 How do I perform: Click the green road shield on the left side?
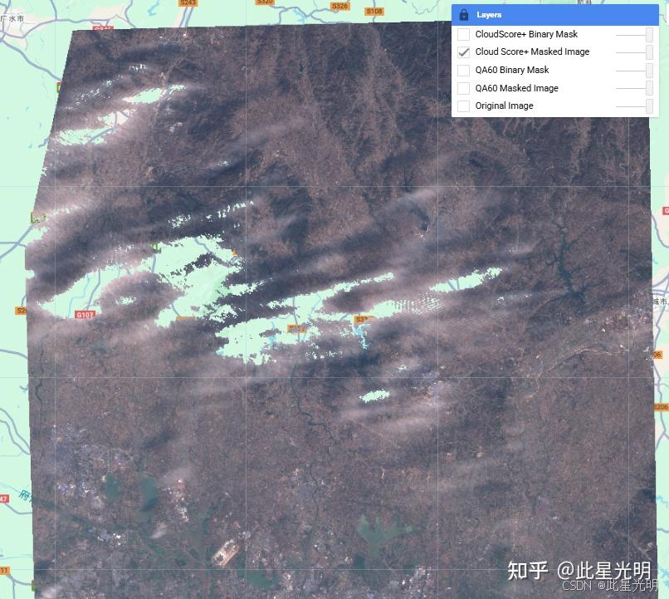[35, 218]
